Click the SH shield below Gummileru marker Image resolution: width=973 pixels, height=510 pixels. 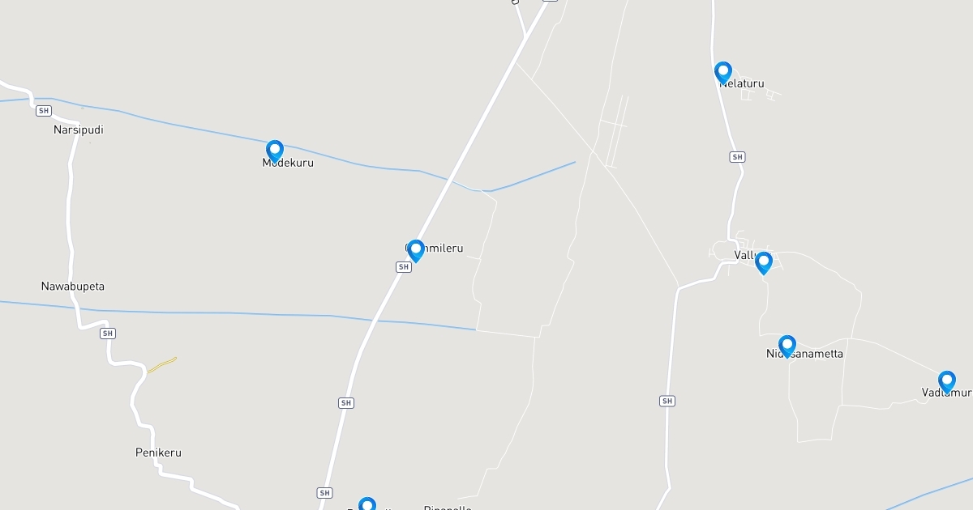coord(403,267)
